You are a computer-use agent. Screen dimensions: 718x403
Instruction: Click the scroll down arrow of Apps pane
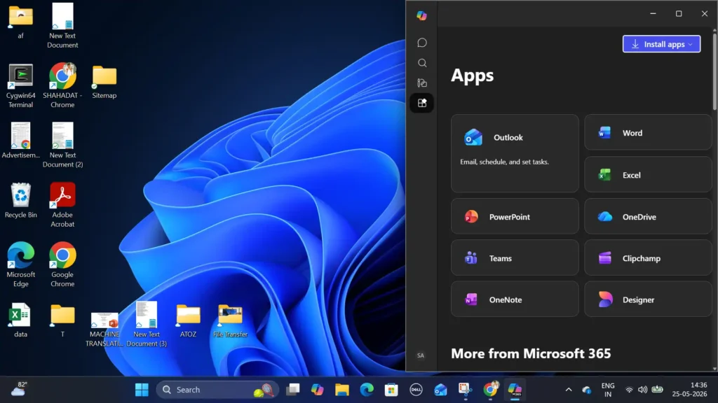[x=714, y=368]
